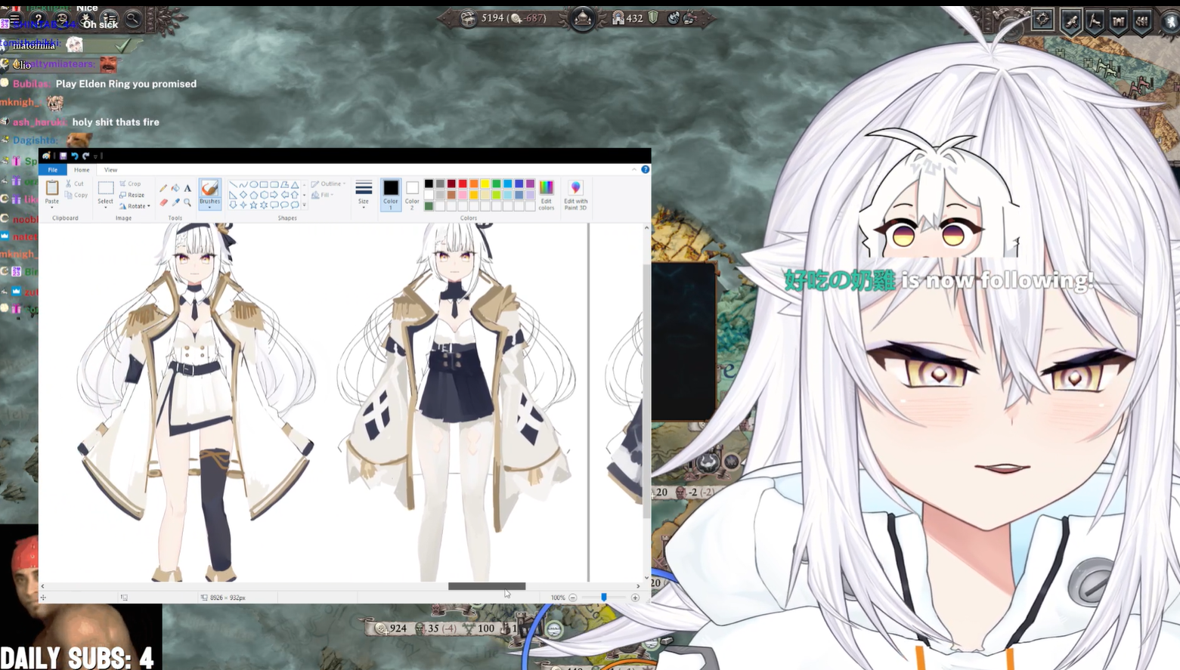1180x670 pixels.
Task: Click the vertical scrollbar in Paint
Action: (x=646, y=391)
